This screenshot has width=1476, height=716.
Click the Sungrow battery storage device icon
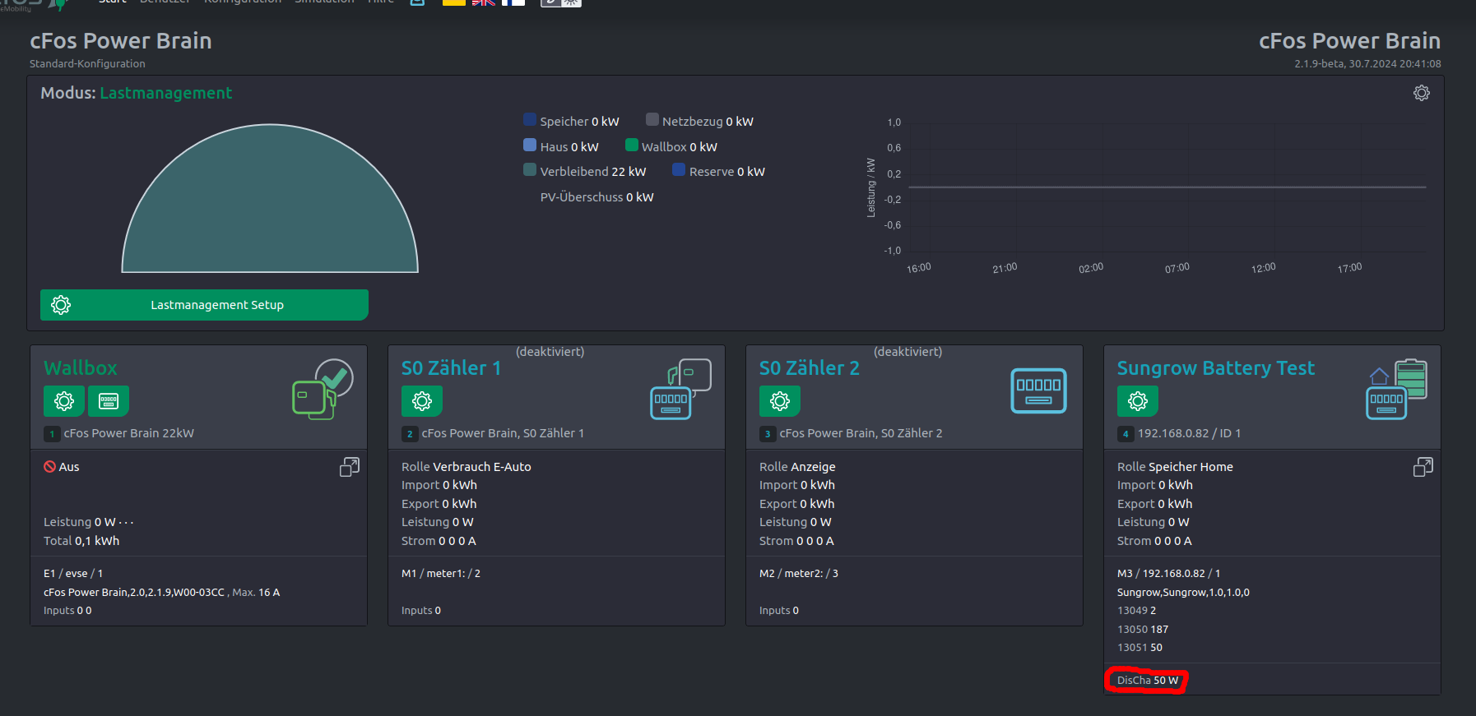point(1396,389)
